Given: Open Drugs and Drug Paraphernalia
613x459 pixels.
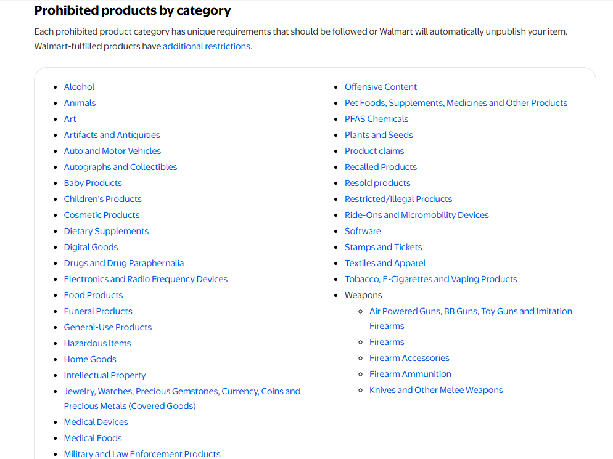Looking at the screenshot, I should click(123, 263).
